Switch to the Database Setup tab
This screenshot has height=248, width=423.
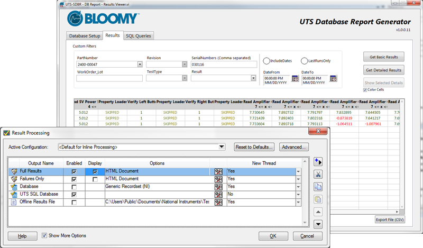(x=85, y=36)
